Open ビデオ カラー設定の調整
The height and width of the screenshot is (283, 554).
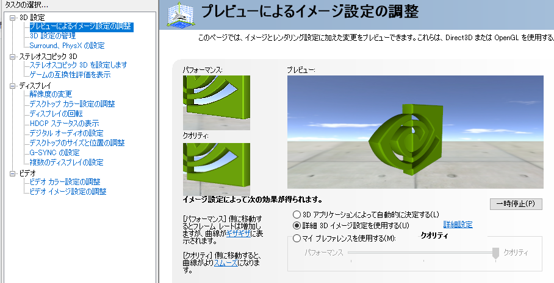[65, 182]
